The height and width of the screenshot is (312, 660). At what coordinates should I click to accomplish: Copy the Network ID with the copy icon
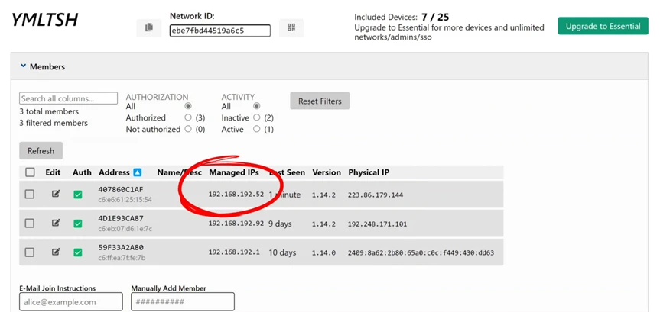(x=148, y=27)
